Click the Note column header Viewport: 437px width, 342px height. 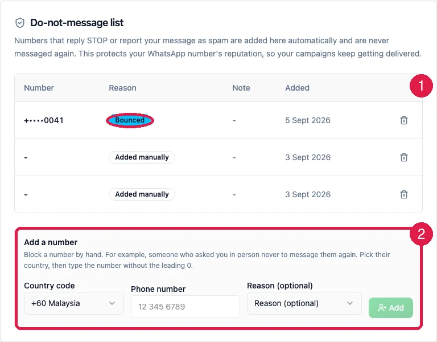[x=241, y=88]
